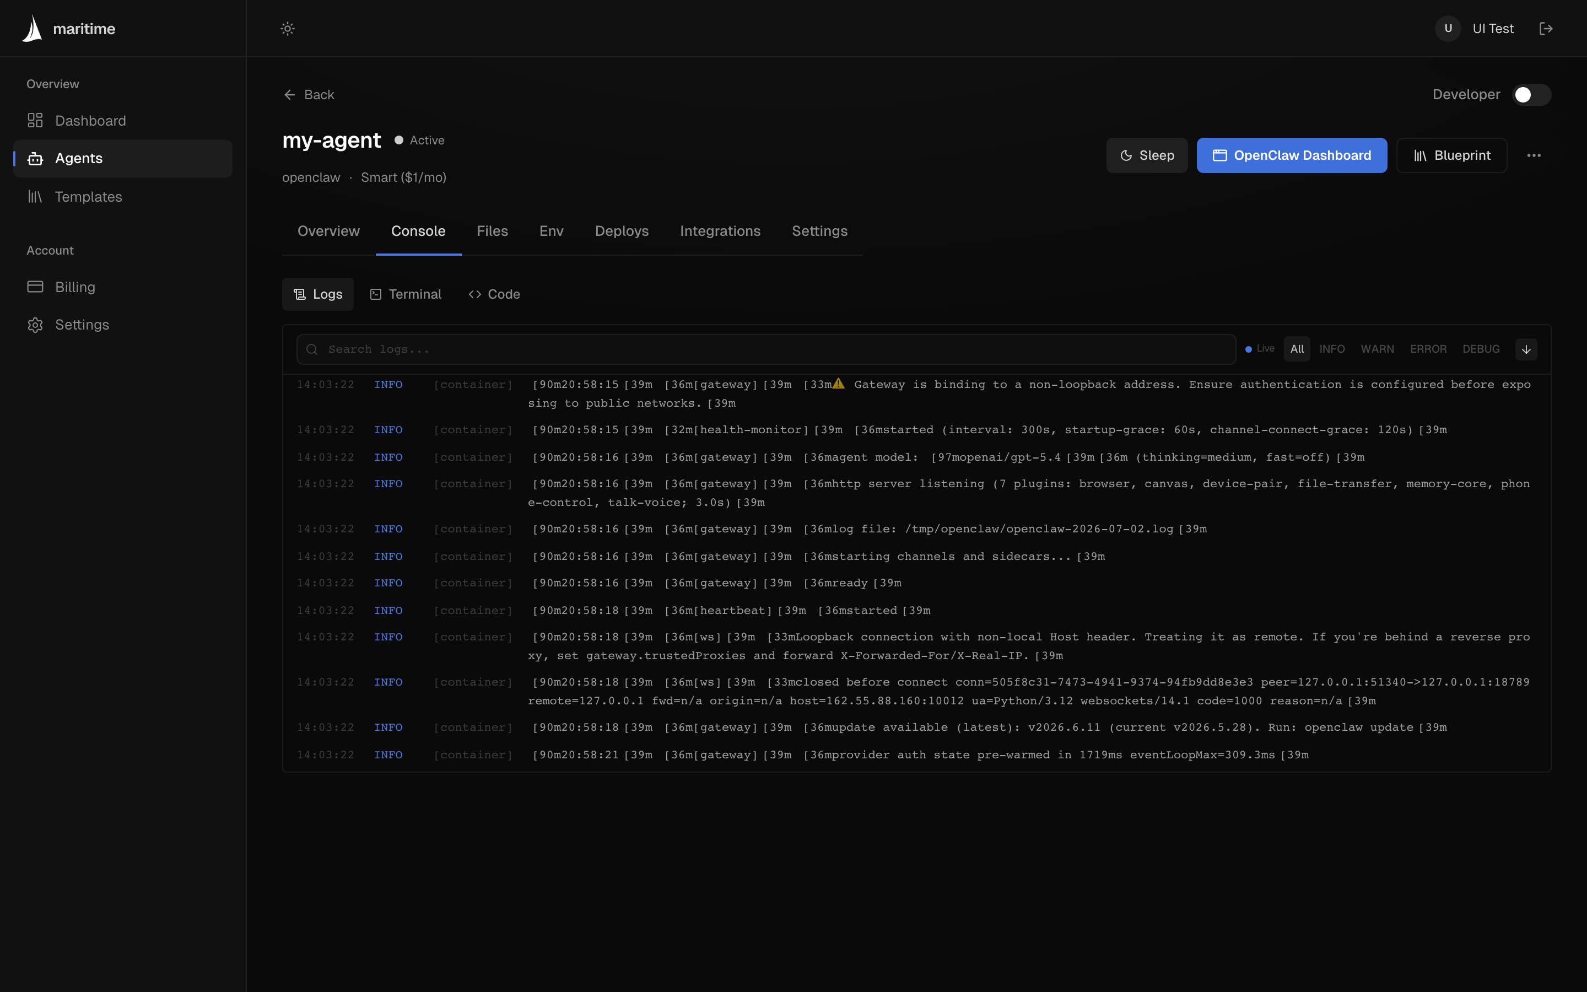Click the maritime sailboat logo
This screenshot has width=1587, height=992.
tap(32, 28)
